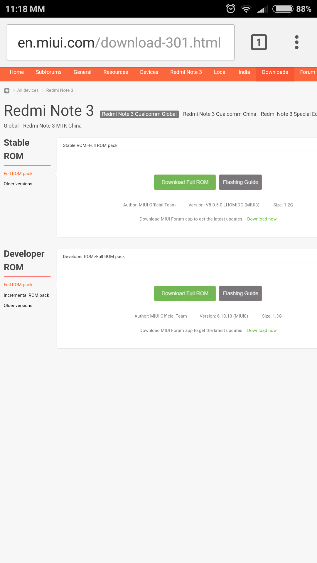
Task: Open the Devices navigation item
Action: pyautogui.click(x=149, y=72)
